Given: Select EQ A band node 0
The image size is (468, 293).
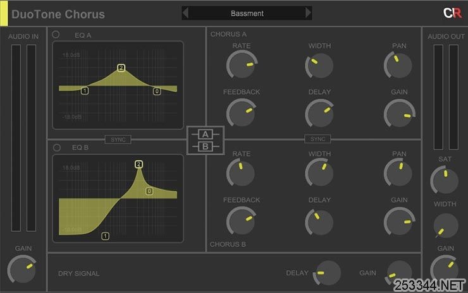Looking at the screenshot, I should click(157, 91).
